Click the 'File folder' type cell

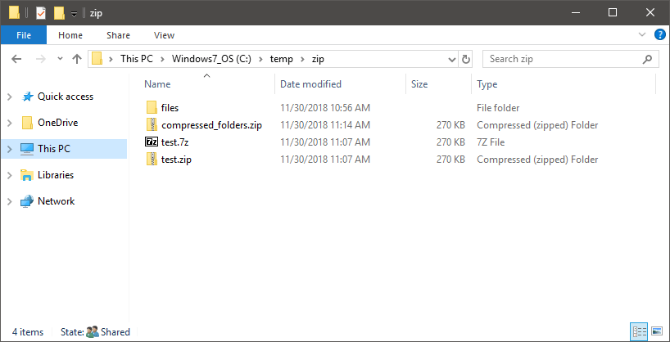[x=498, y=108]
